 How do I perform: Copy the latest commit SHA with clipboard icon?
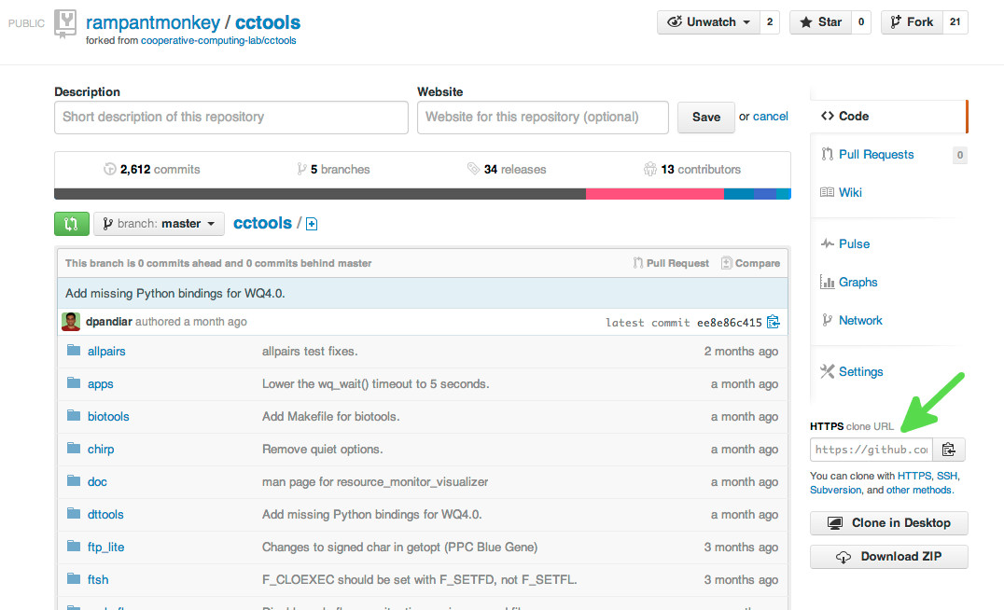[774, 322]
